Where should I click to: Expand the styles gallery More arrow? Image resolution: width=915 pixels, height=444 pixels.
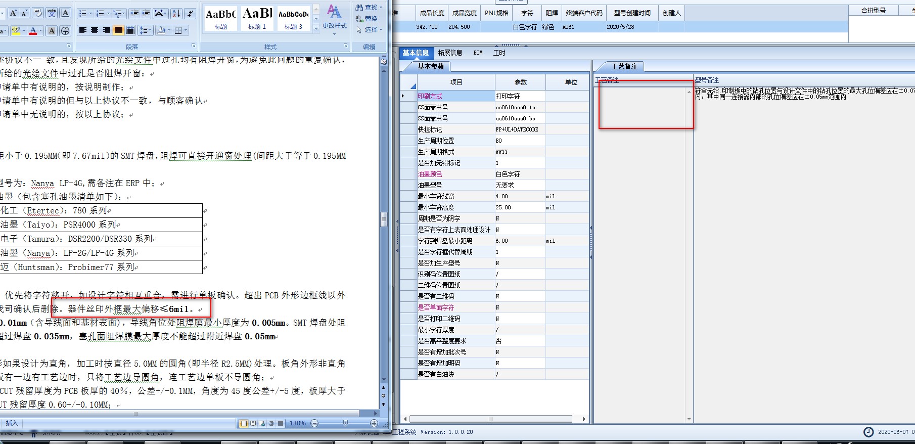click(x=316, y=29)
